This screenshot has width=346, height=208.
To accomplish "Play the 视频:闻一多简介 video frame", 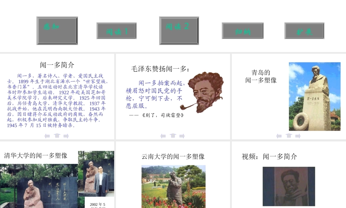I will tap(289, 187).
